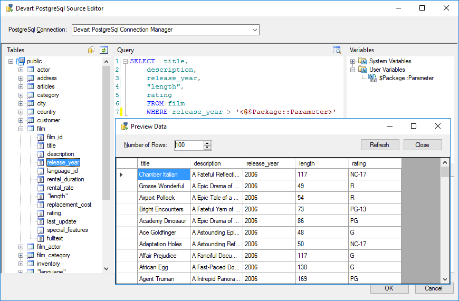
Task: Click the actor table icon
Action: tap(31, 70)
